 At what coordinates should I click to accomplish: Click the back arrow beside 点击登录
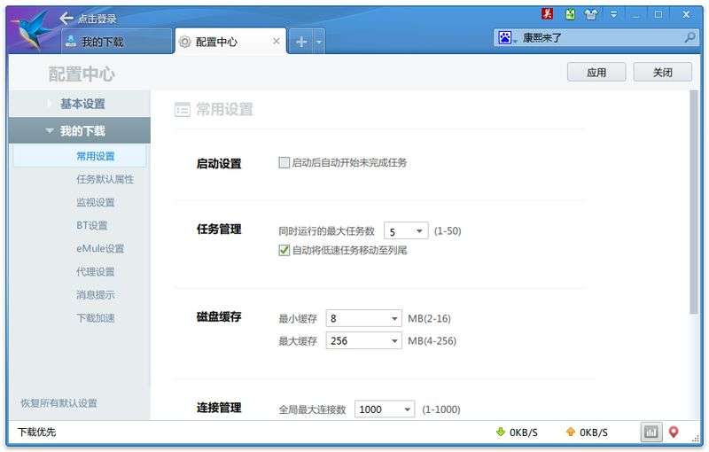[66, 18]
